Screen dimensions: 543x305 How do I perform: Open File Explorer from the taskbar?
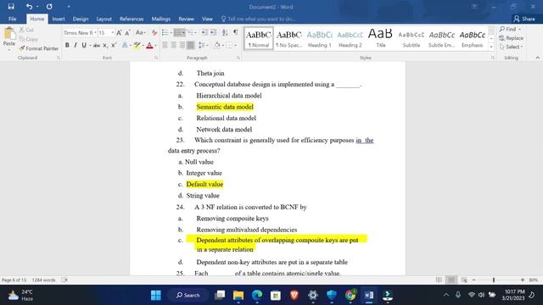tap(238, 295)
